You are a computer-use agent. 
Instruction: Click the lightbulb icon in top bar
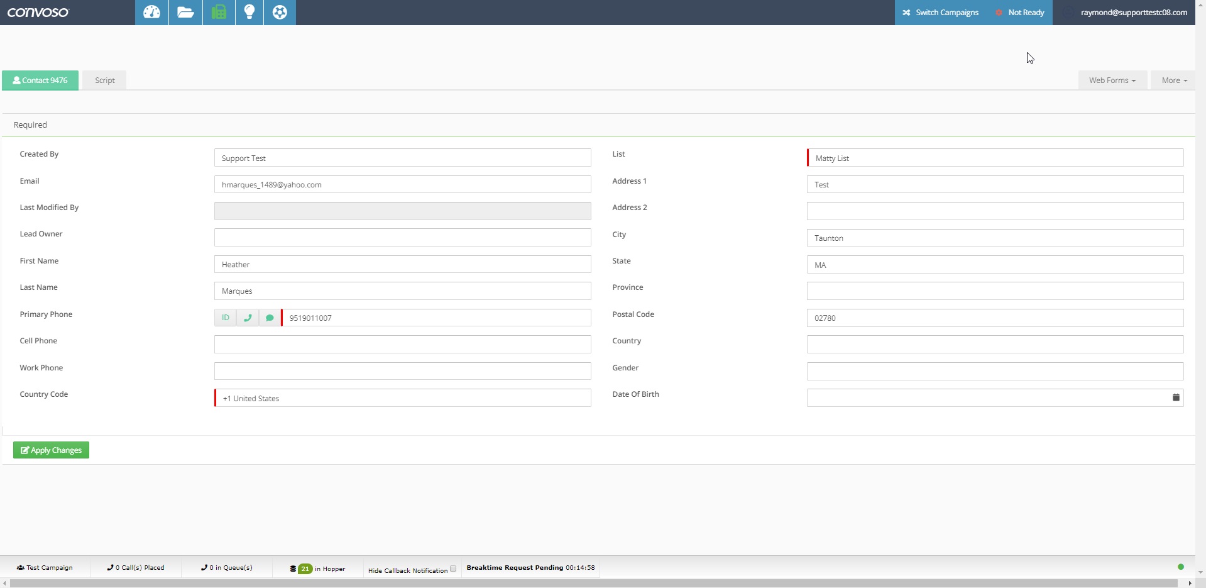[x=249, y=13]
